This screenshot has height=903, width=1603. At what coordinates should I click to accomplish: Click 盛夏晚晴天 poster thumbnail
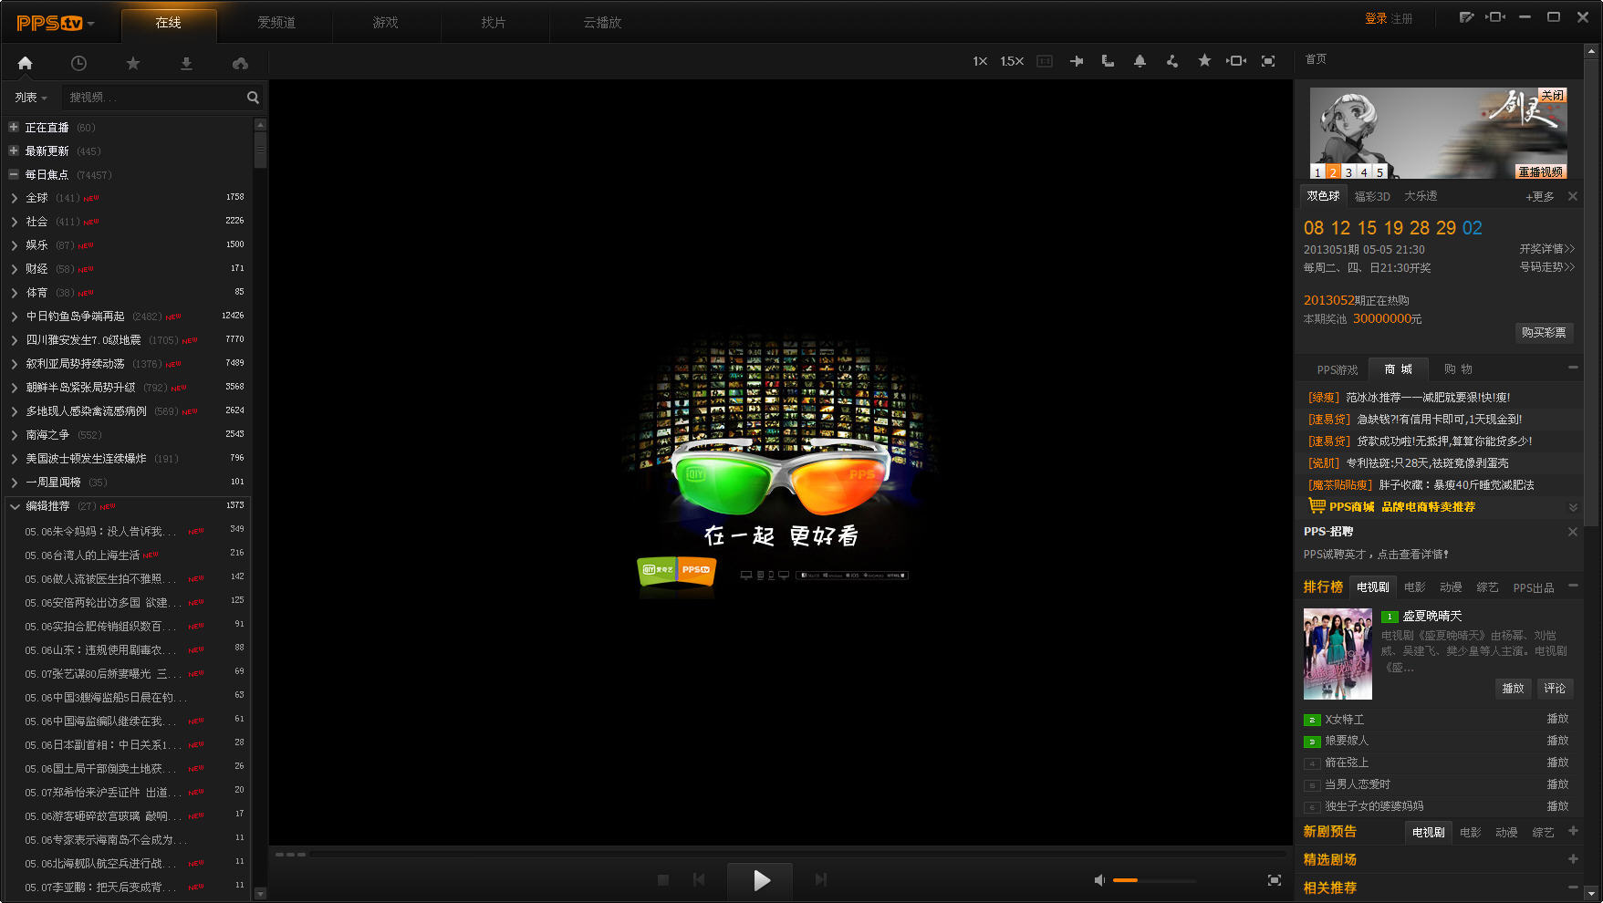click(x=1338, y=654)
